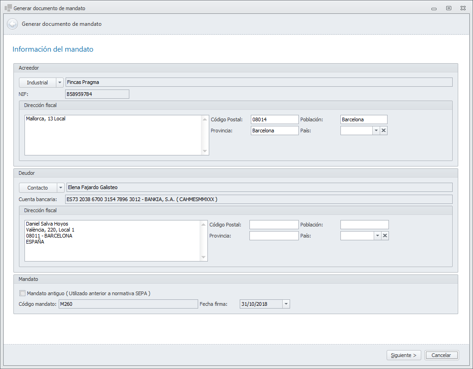Click the app icon in title bar
Viewport: 473px width, 369px height.
point(8,8)
